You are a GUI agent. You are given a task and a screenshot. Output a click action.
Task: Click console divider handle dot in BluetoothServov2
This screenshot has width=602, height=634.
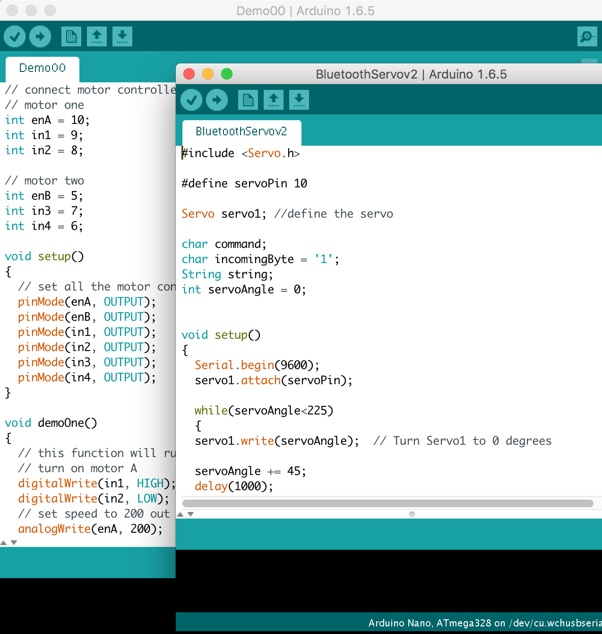click(x=412, y=514)
